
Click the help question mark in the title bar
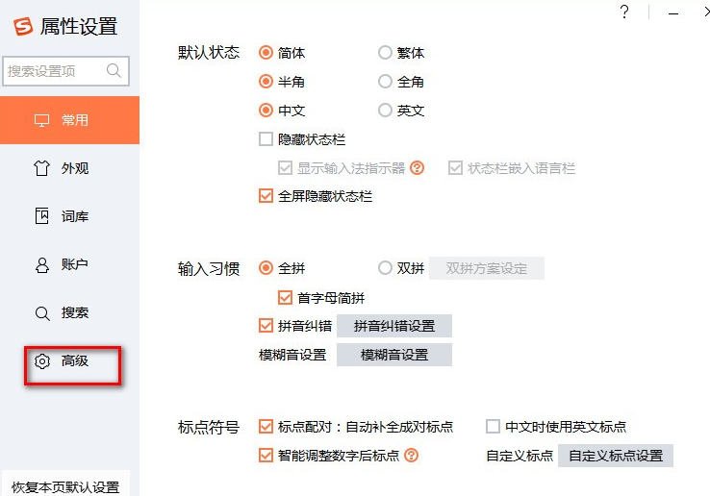pos(624,12)
